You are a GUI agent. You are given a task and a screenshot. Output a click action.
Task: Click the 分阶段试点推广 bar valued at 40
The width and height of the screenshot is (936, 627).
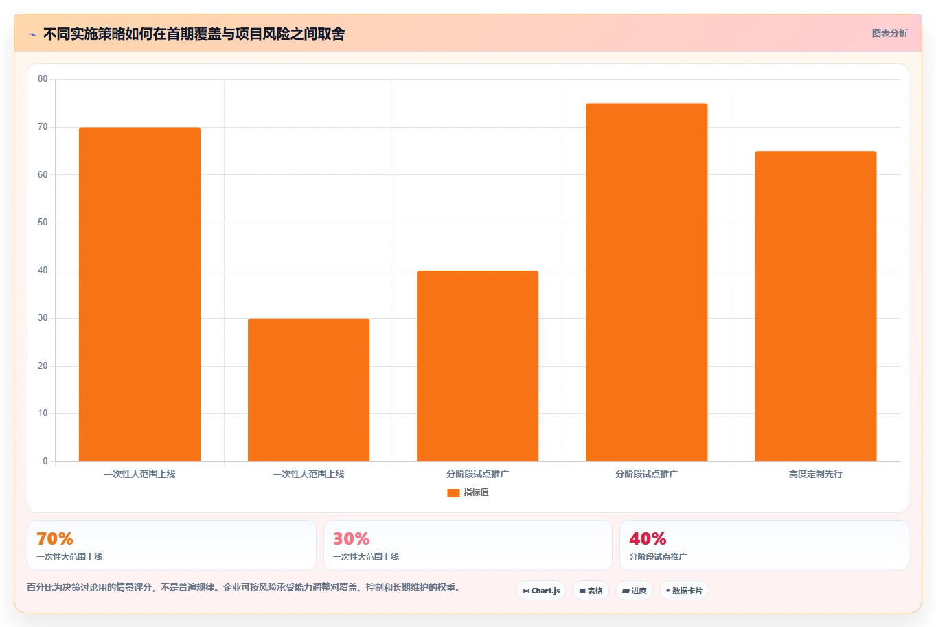(478, 366)
